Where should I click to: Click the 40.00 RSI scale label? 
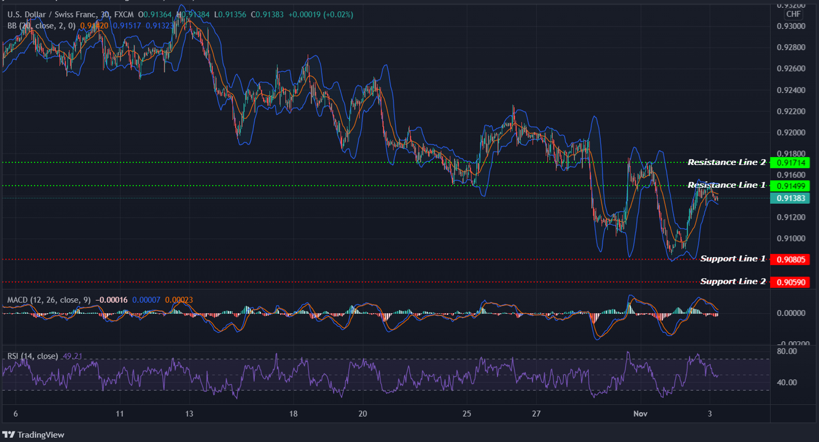787,383
